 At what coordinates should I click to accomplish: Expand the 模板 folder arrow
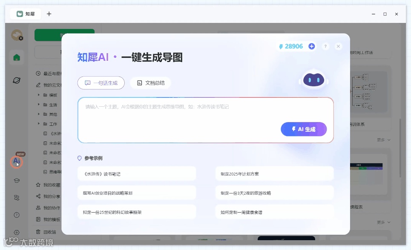click(38, 95)
